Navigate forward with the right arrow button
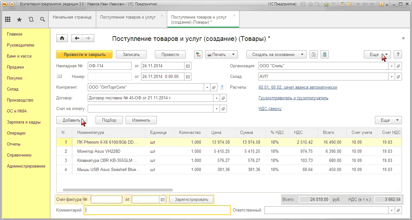The image size is (412, 220). [88, 38]
